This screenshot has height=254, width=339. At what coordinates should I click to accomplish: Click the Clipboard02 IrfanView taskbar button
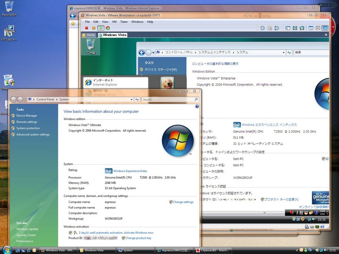coord(213,251)
